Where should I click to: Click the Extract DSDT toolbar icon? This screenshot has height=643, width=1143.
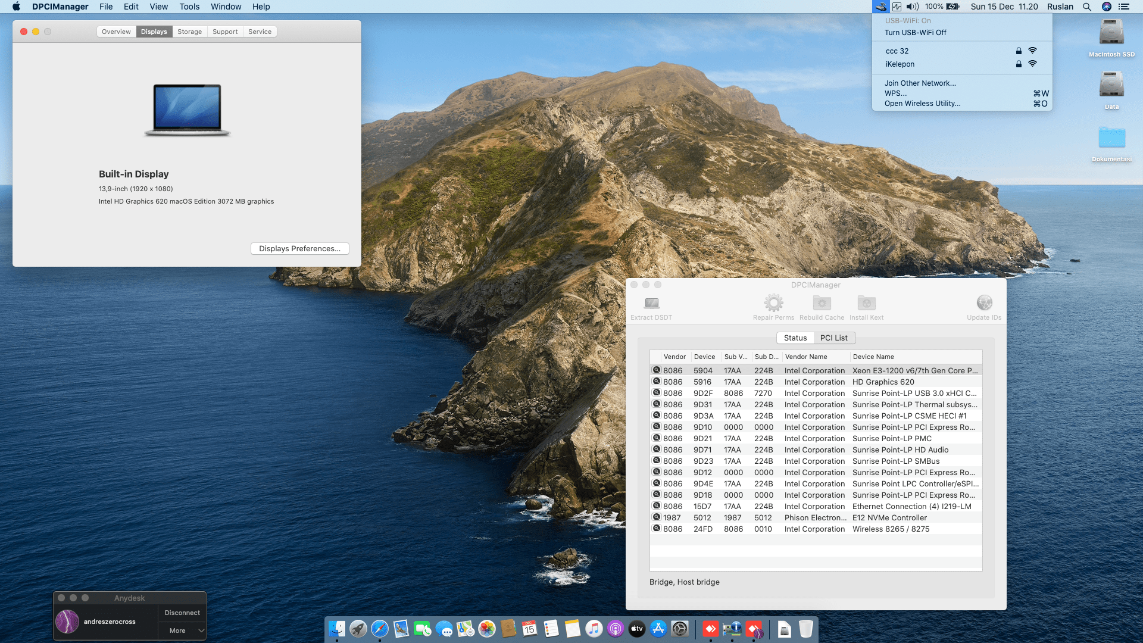tap(652, 304)
